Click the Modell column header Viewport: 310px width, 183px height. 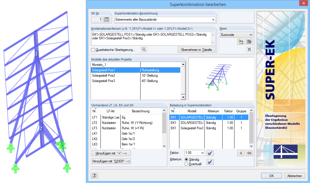(192, 111)
